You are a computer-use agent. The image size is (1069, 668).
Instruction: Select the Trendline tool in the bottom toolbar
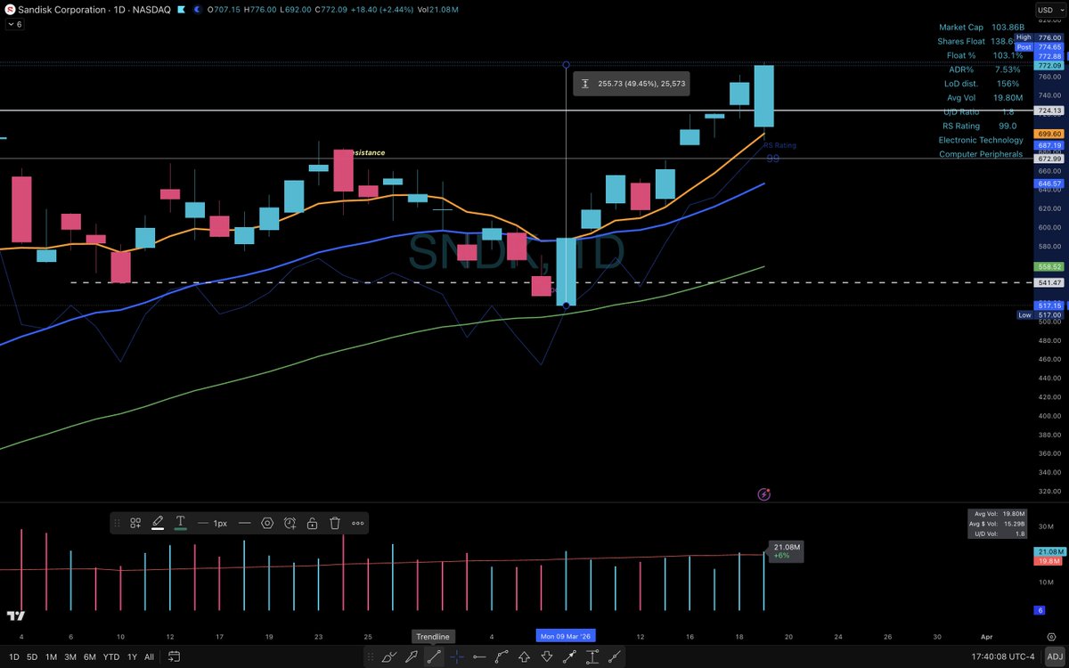[x=434, y=656]
